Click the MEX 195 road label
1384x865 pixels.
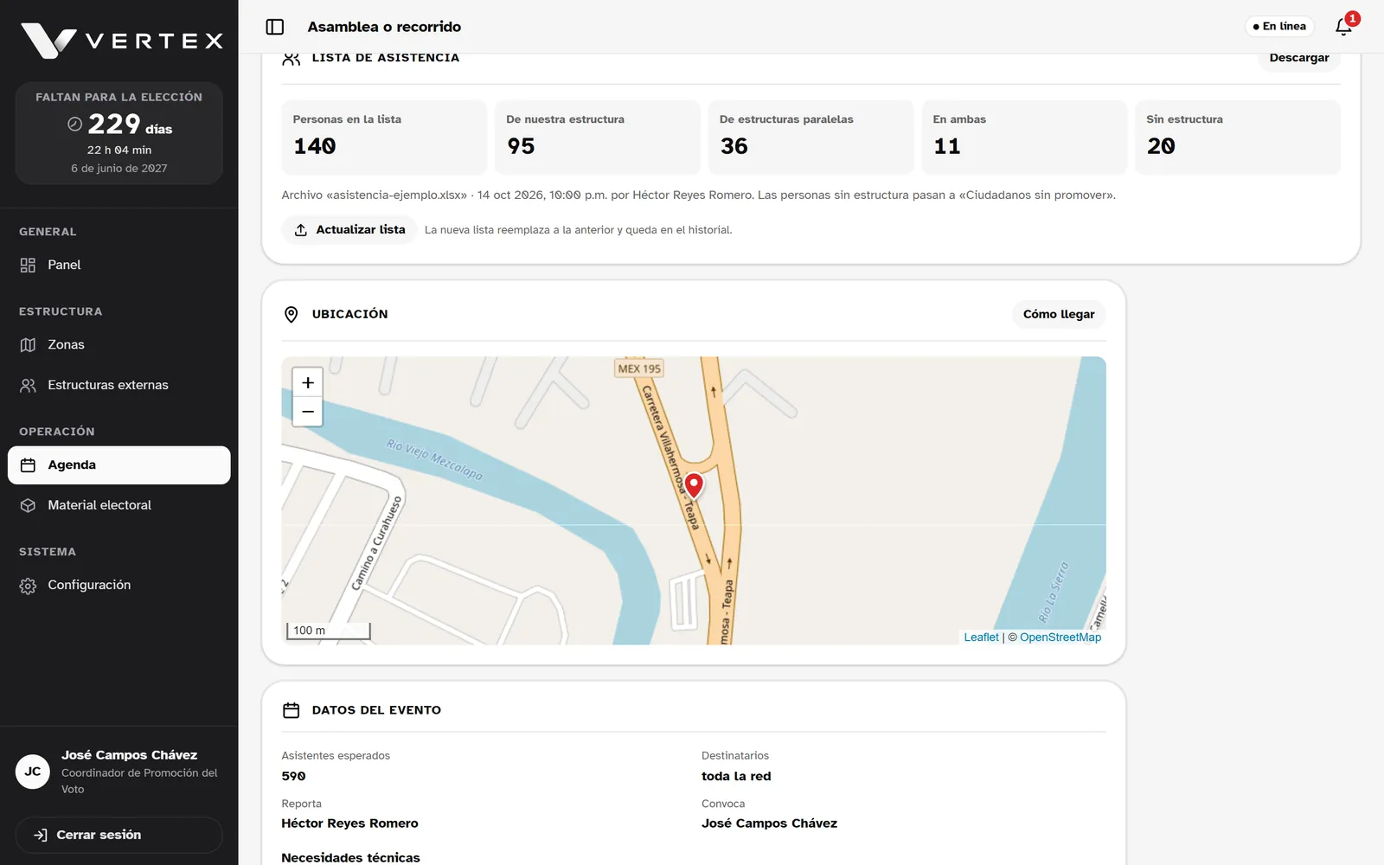[x=639, y=368]
